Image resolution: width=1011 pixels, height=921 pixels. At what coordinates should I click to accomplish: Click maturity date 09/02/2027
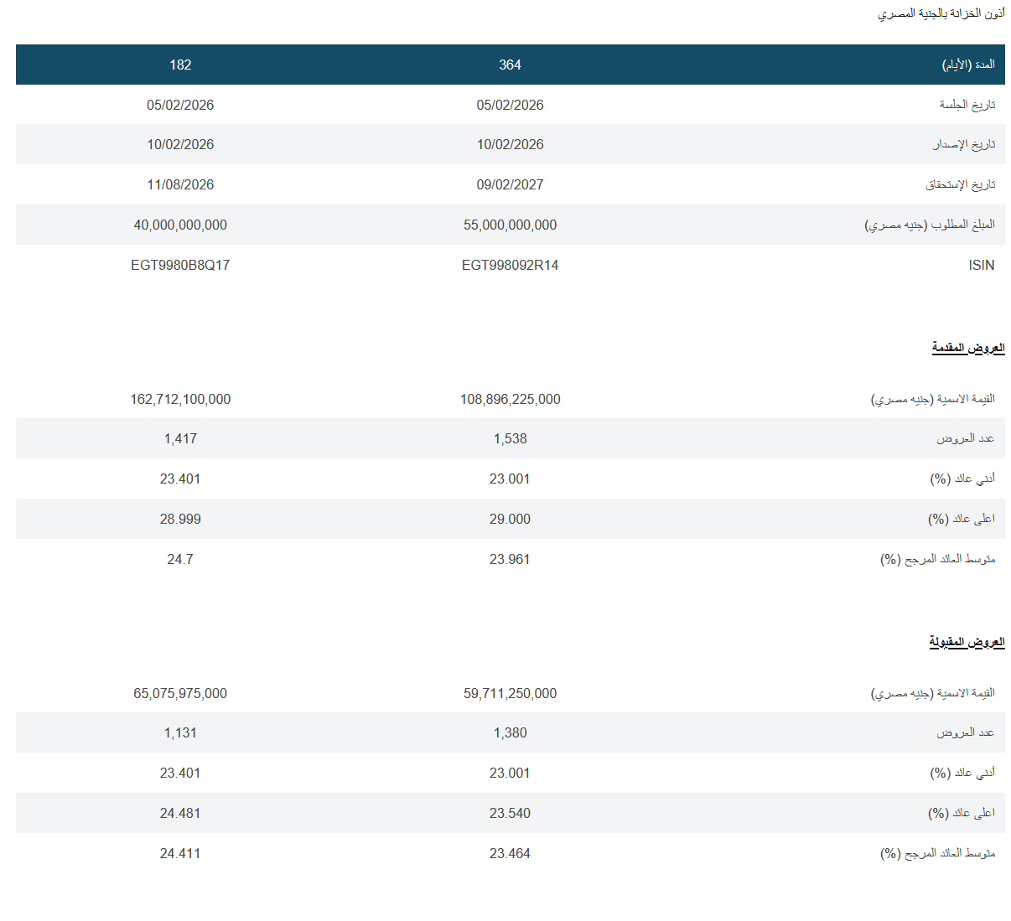pos(510,184)
